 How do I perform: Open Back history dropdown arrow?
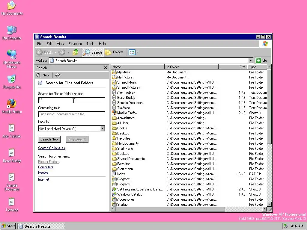(55, 52)
